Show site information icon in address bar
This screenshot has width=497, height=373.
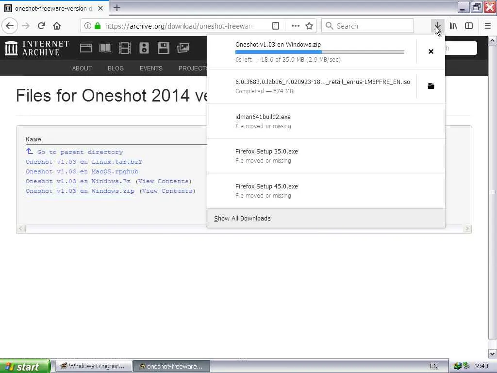(x=88, y=26)
